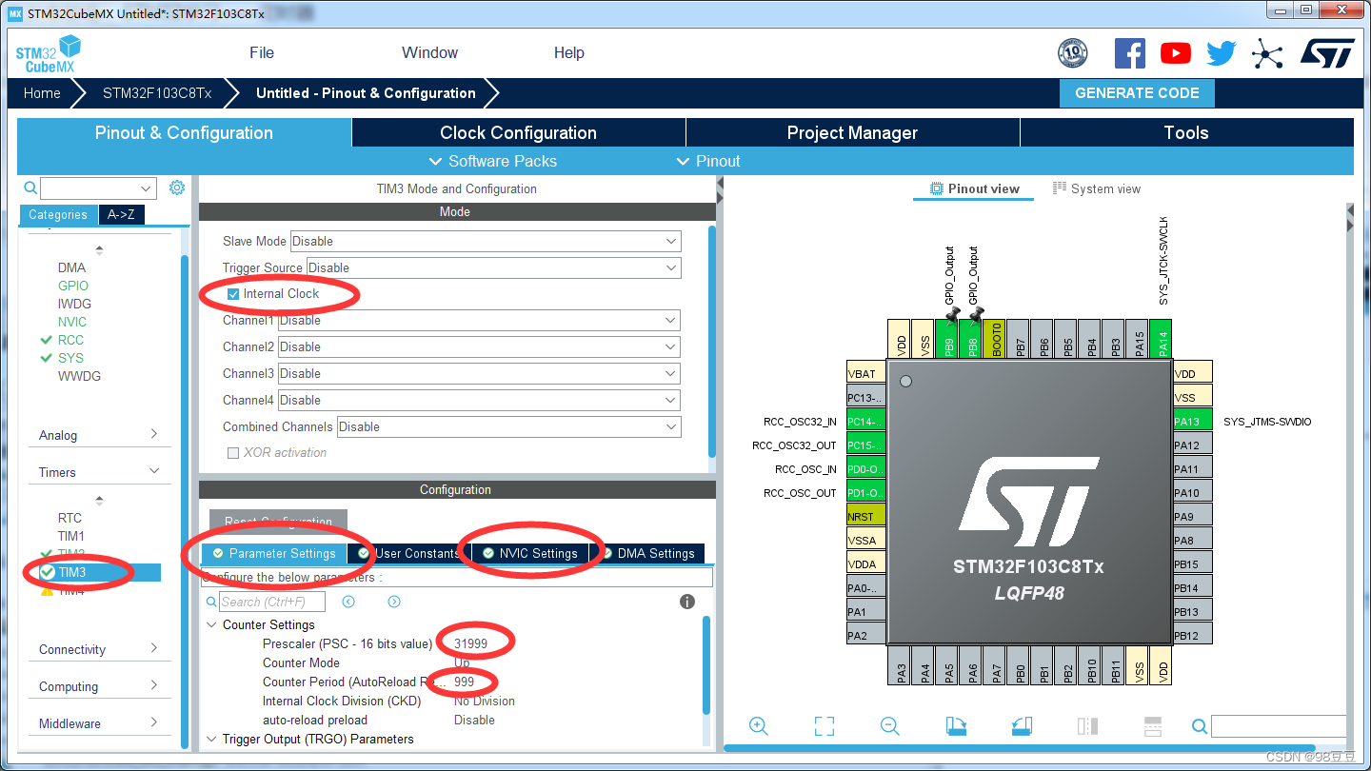This screenshot has height=771, width=1371.
Task: Click the STM32F103C8Tx breadcrumb
Action: coord(157,93)
